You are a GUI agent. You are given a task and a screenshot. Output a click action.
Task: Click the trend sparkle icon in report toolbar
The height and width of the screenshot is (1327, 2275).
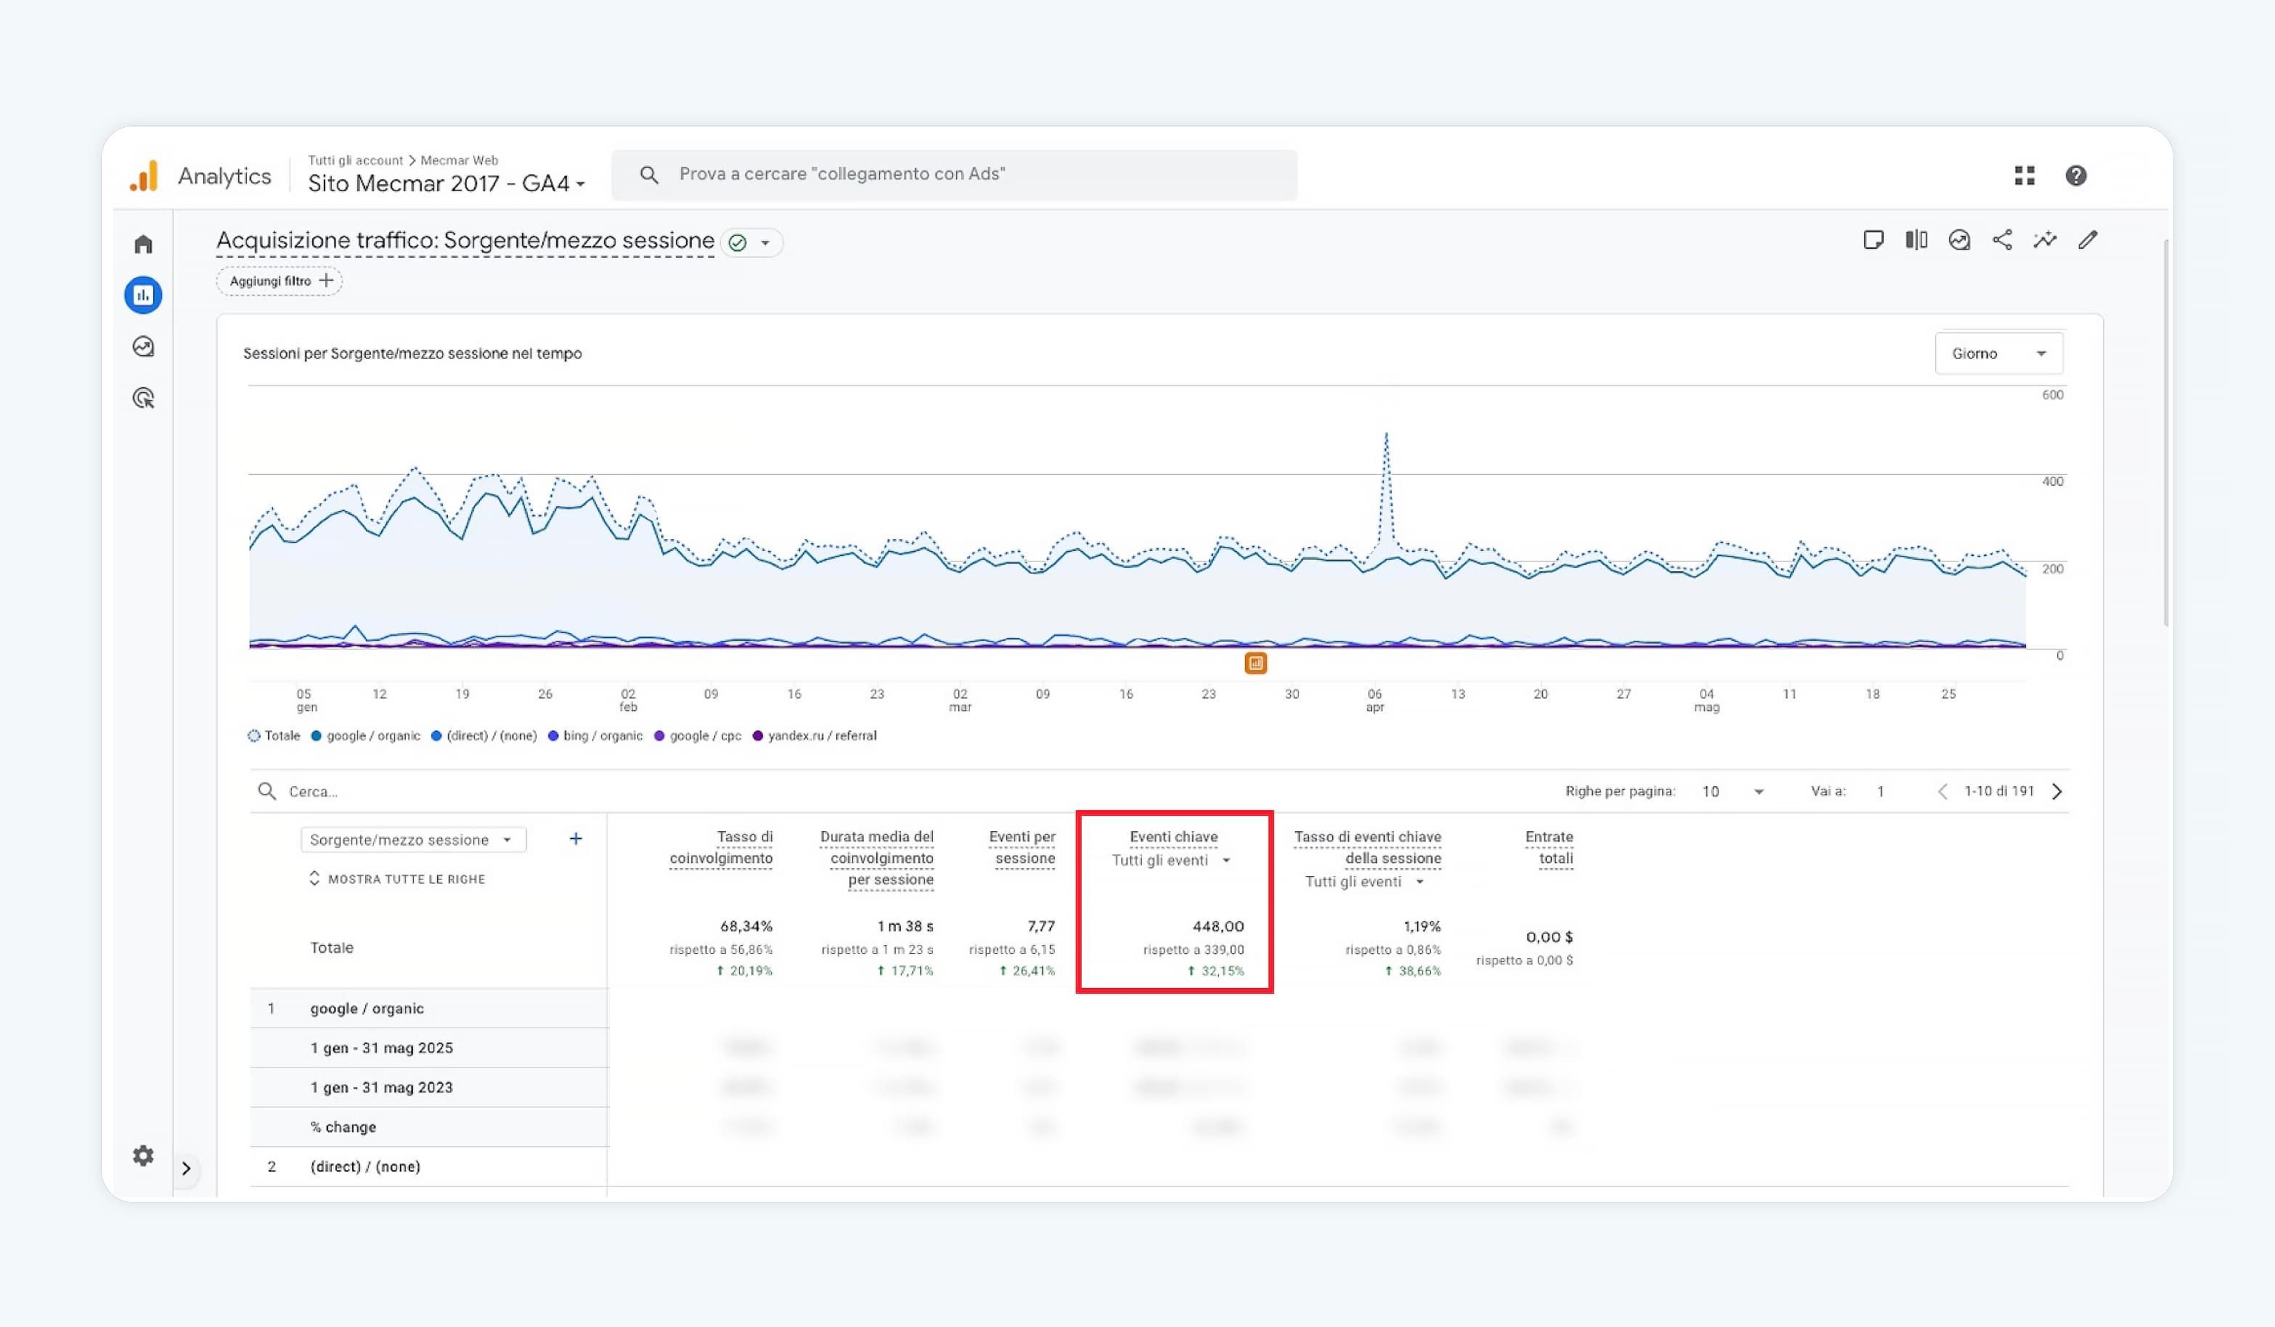pyautogui.click(x=2045, y=240)
